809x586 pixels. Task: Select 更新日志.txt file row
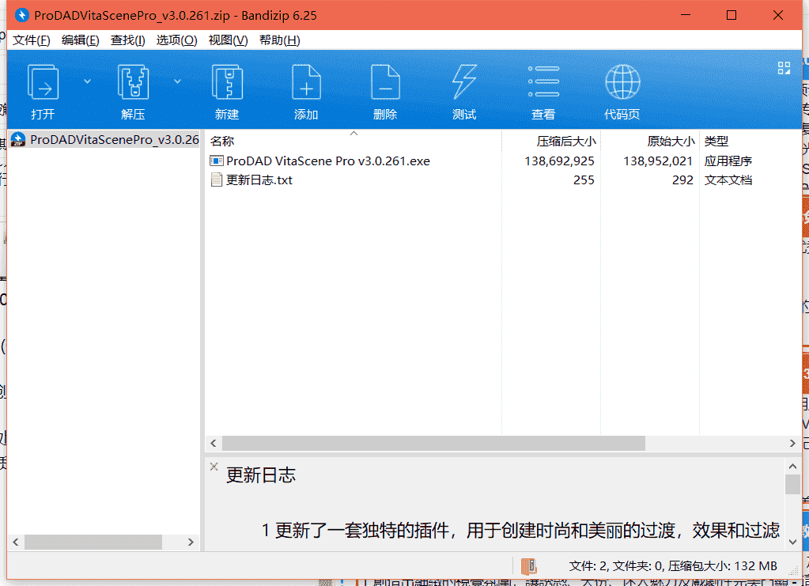coord(505,180)
